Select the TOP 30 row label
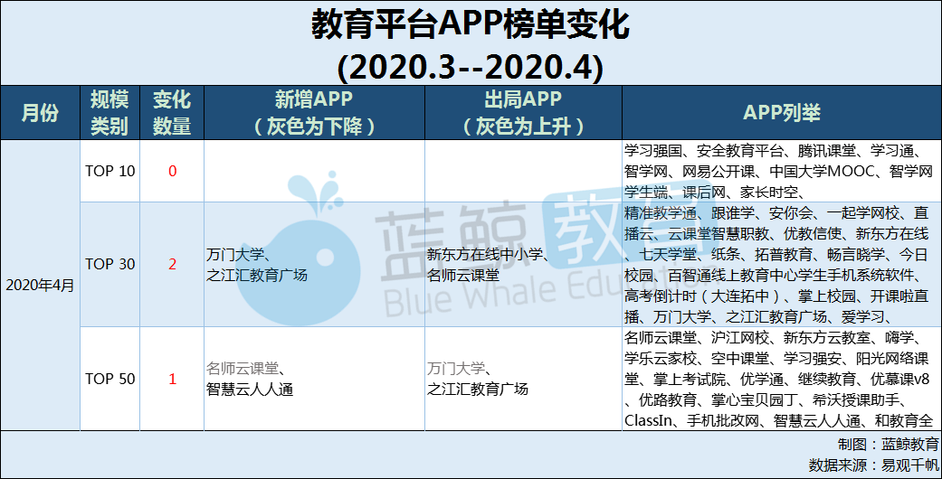This screenshot has width=942, height=479. tap(110, 264)
